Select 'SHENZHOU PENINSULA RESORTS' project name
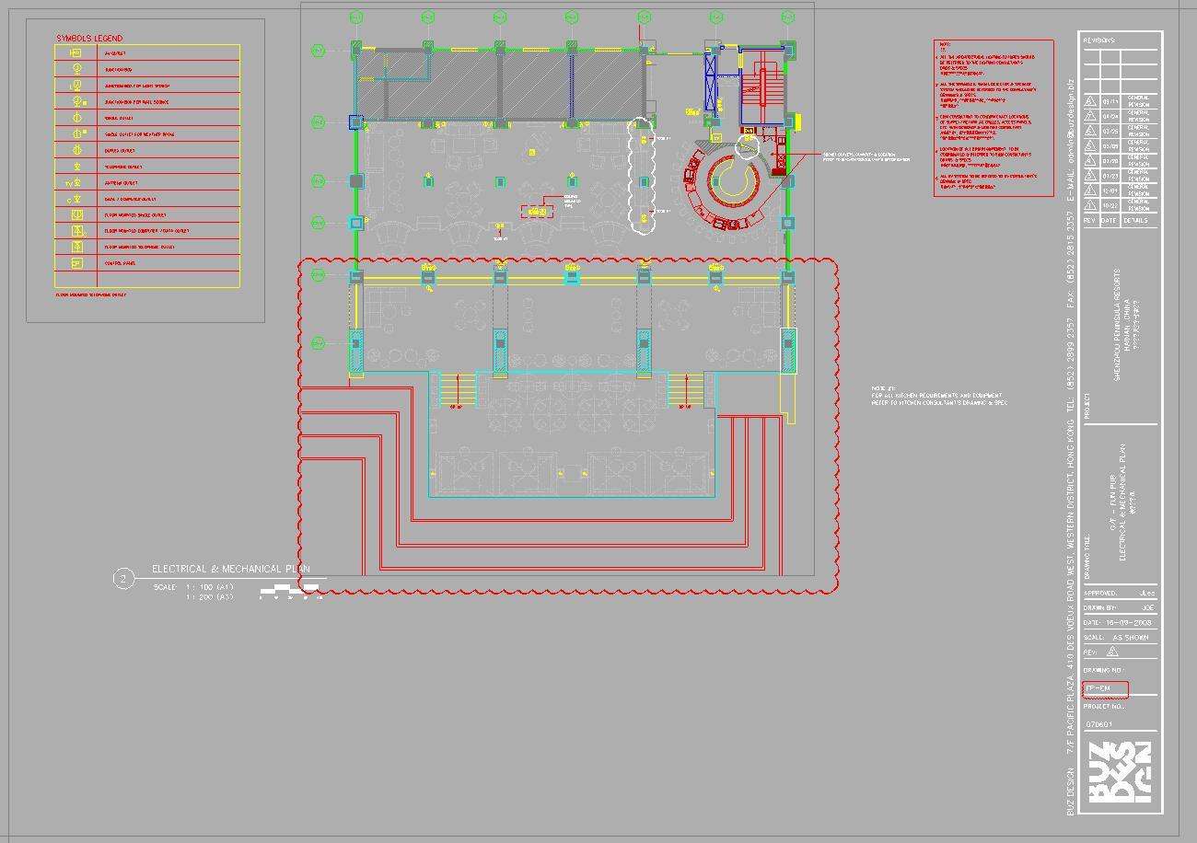 (1118, 324)
